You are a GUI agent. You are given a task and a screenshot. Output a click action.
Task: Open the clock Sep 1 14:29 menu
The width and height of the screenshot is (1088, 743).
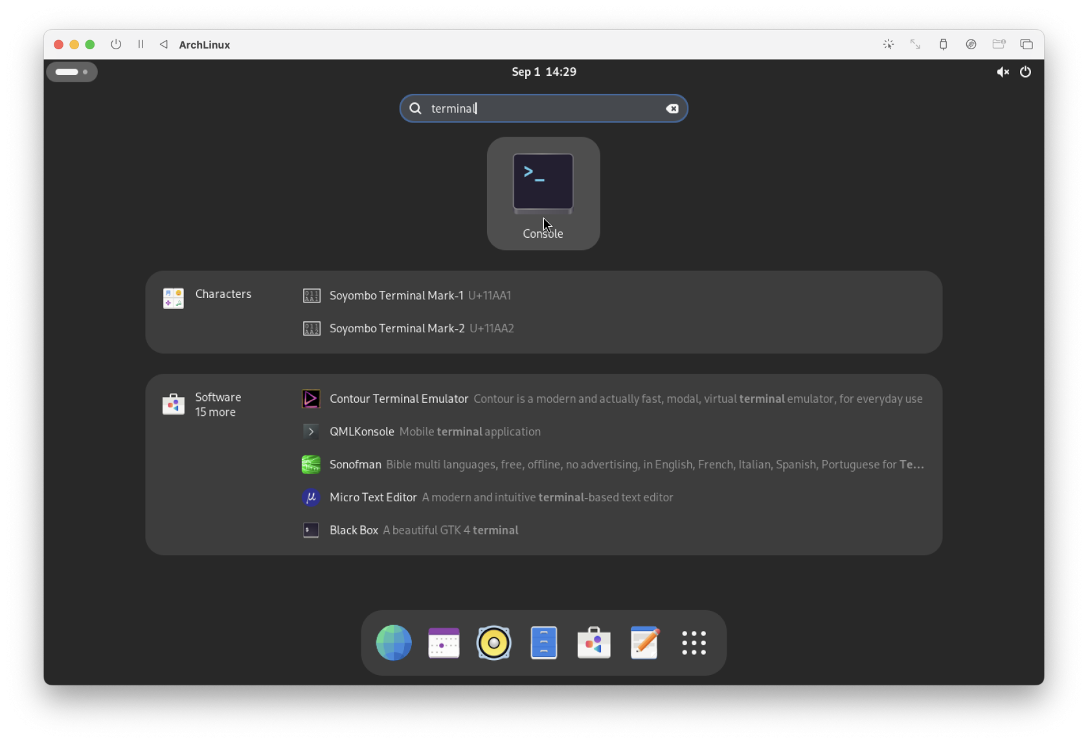[x=544, y=72]
